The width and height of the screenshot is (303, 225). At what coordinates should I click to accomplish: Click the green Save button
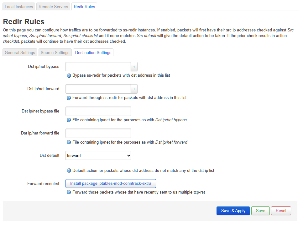260,211
